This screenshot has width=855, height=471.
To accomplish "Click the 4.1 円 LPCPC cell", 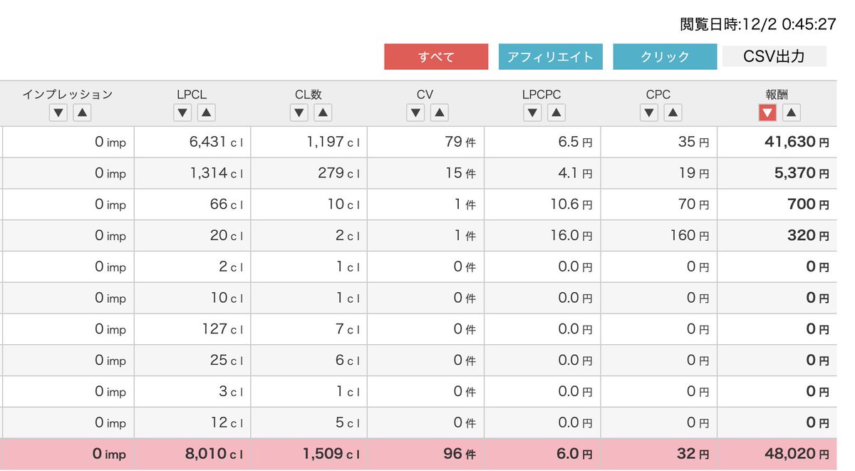I will tap(542, 173).
